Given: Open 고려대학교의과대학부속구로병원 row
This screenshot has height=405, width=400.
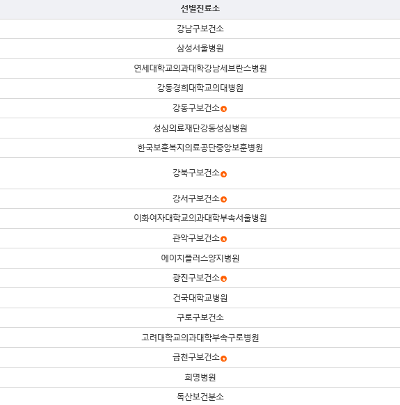Looking at the screenshot, I should click(x=200, y=337).
